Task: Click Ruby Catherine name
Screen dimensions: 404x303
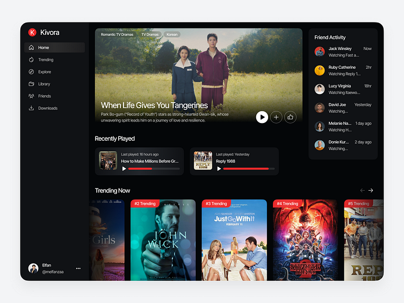Action: click(342, 67)
